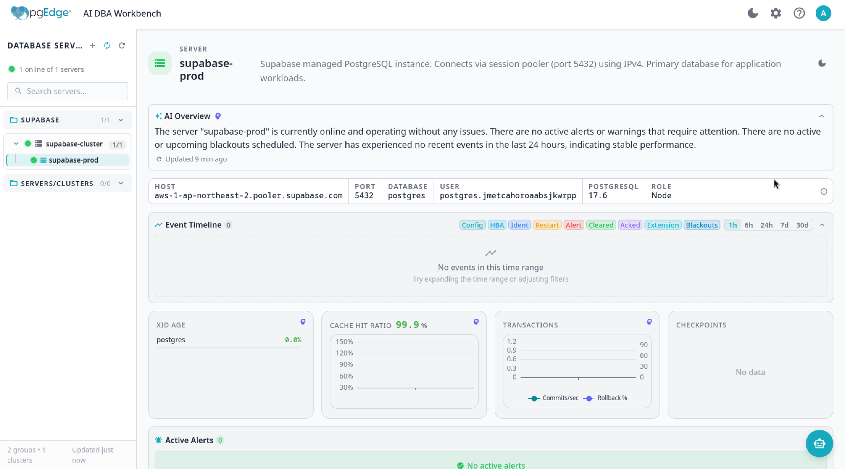
Task: Toggle the HBA event filter
Action: (497, 225)
